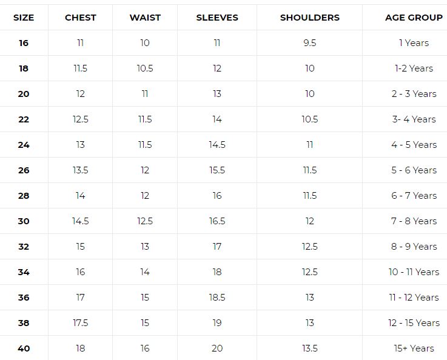Select the '10 - 11 Years' cell

pos(414,272)
